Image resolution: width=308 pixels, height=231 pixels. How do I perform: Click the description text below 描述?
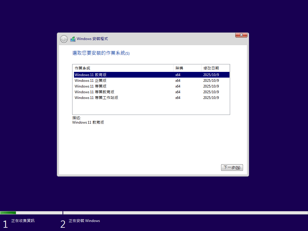[x=88, y=122]
